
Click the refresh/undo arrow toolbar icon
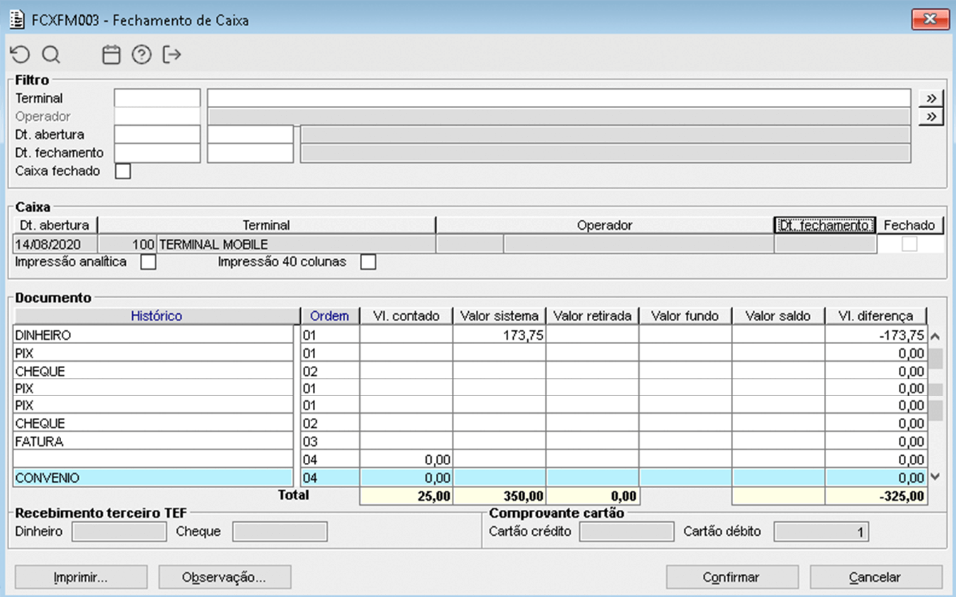[x=20, y=55]
